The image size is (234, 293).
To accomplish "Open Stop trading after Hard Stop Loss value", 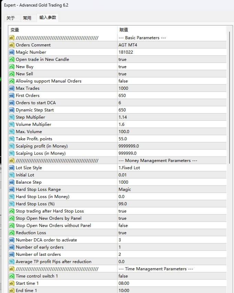I will point(172,211).
